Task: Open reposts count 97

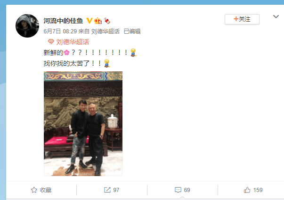Action: pos(116,190)
